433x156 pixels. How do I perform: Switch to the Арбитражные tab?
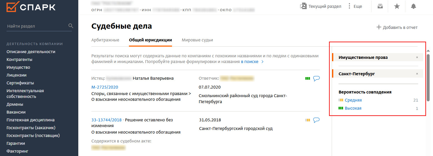pos(105,40)
